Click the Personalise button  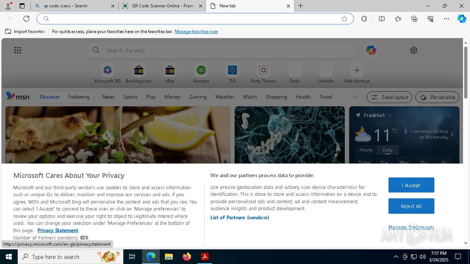tap(437, 97)
